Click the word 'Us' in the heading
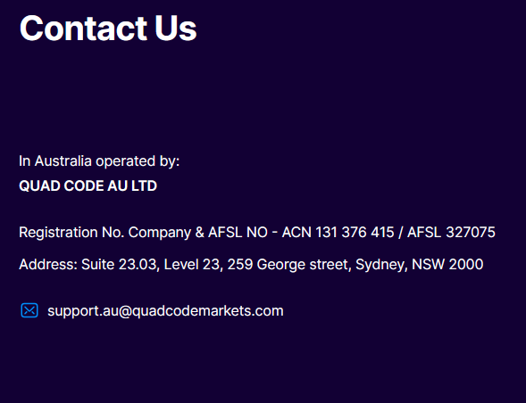526x403 pixels. click(175, 29)
